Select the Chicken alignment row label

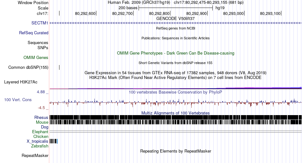tap(41, 136)
